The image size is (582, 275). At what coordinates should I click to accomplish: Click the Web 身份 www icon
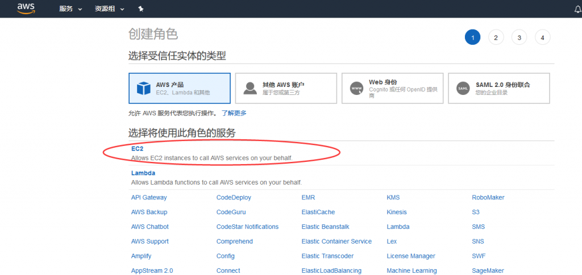[356, 88]
